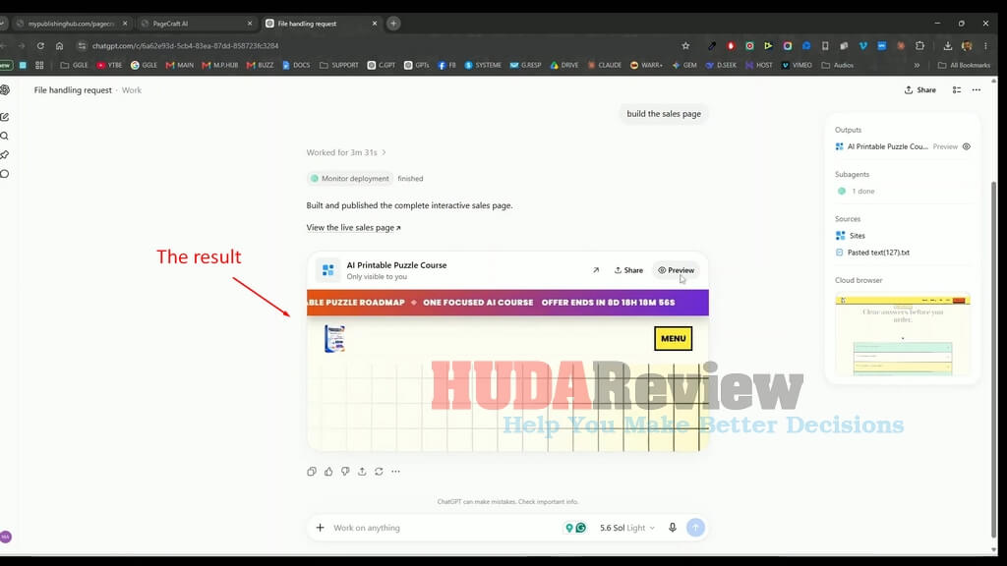1007x566 pixels.
Task: Click the course logo in the preview
Action: (x=334, y=339)
